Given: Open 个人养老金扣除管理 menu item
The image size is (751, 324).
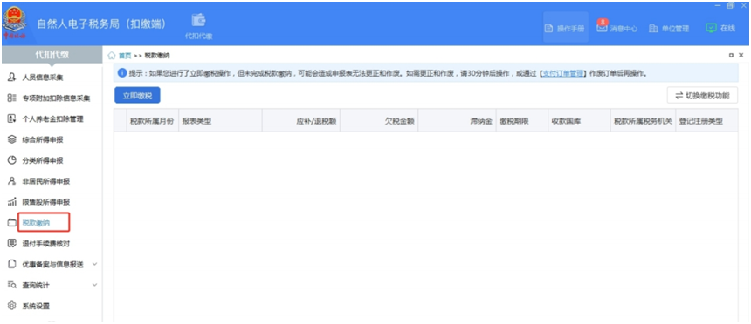Looking at the screenshot, I should click(x=52, y=118).
